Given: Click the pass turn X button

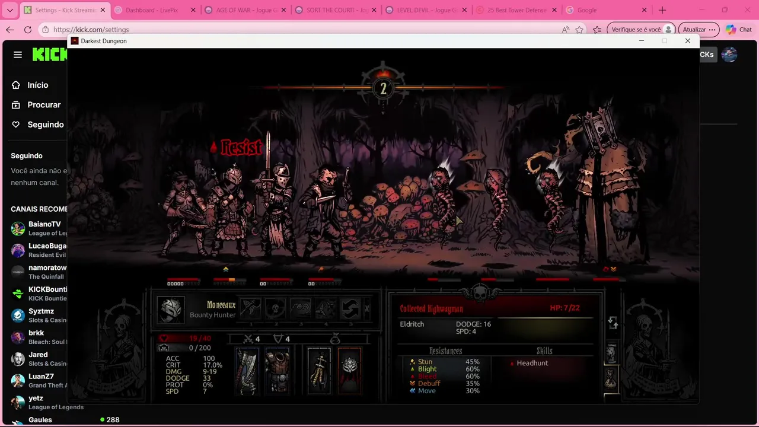Looking at the screenshot, I should pos(367,308).
